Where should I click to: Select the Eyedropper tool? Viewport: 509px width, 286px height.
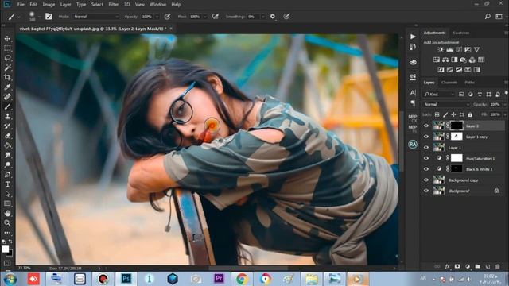(7, 87)
